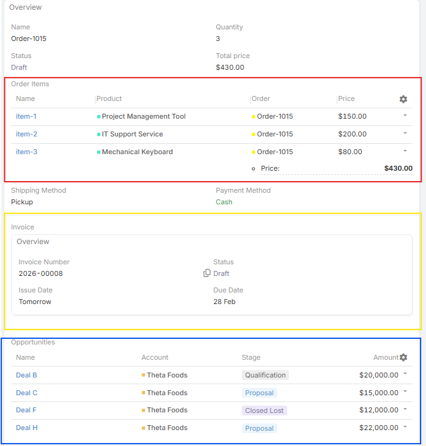Click teal marker beside Project Management Tool
This screenshot has height=446, width=426.
tap(99, 116)
